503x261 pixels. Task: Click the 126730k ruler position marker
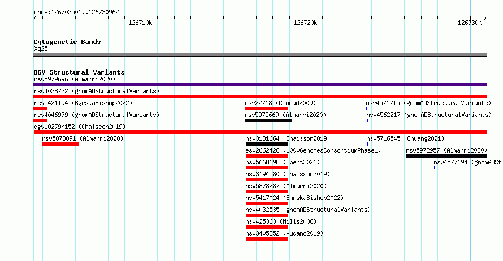point(470,23)
